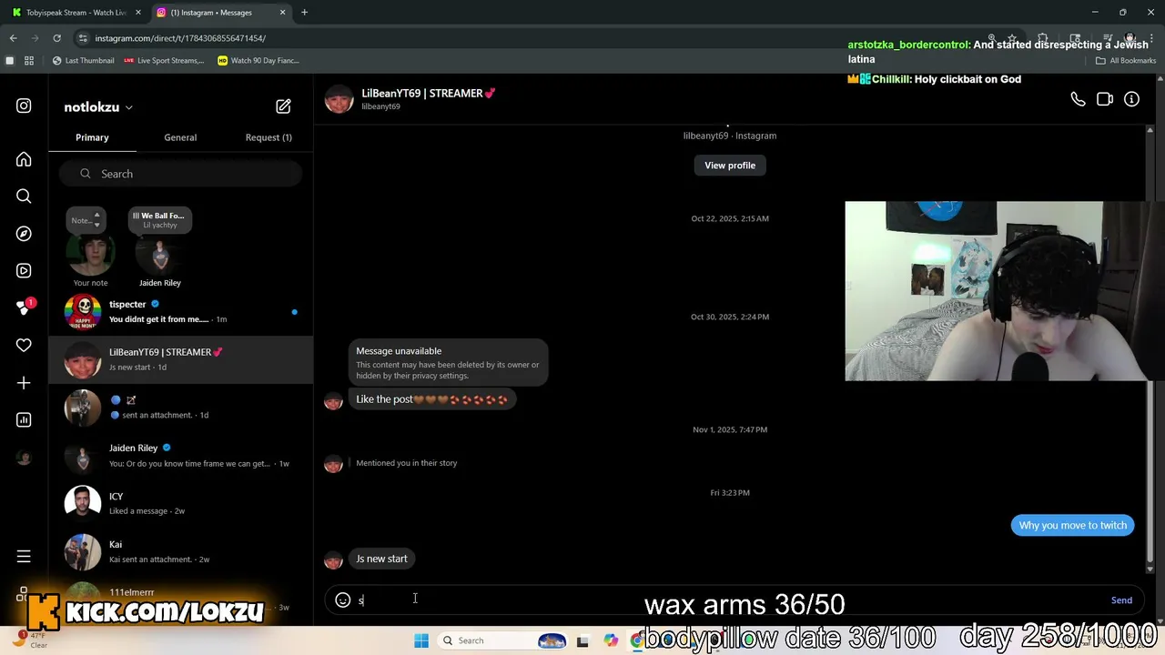Open Watch 90 Day Fiance bookmark
Screen dimensions: 1165x655
click(258, 61)
